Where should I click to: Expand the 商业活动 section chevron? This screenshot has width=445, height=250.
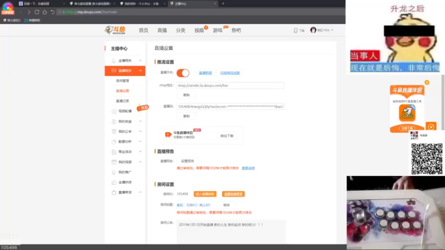click(140, 152)
